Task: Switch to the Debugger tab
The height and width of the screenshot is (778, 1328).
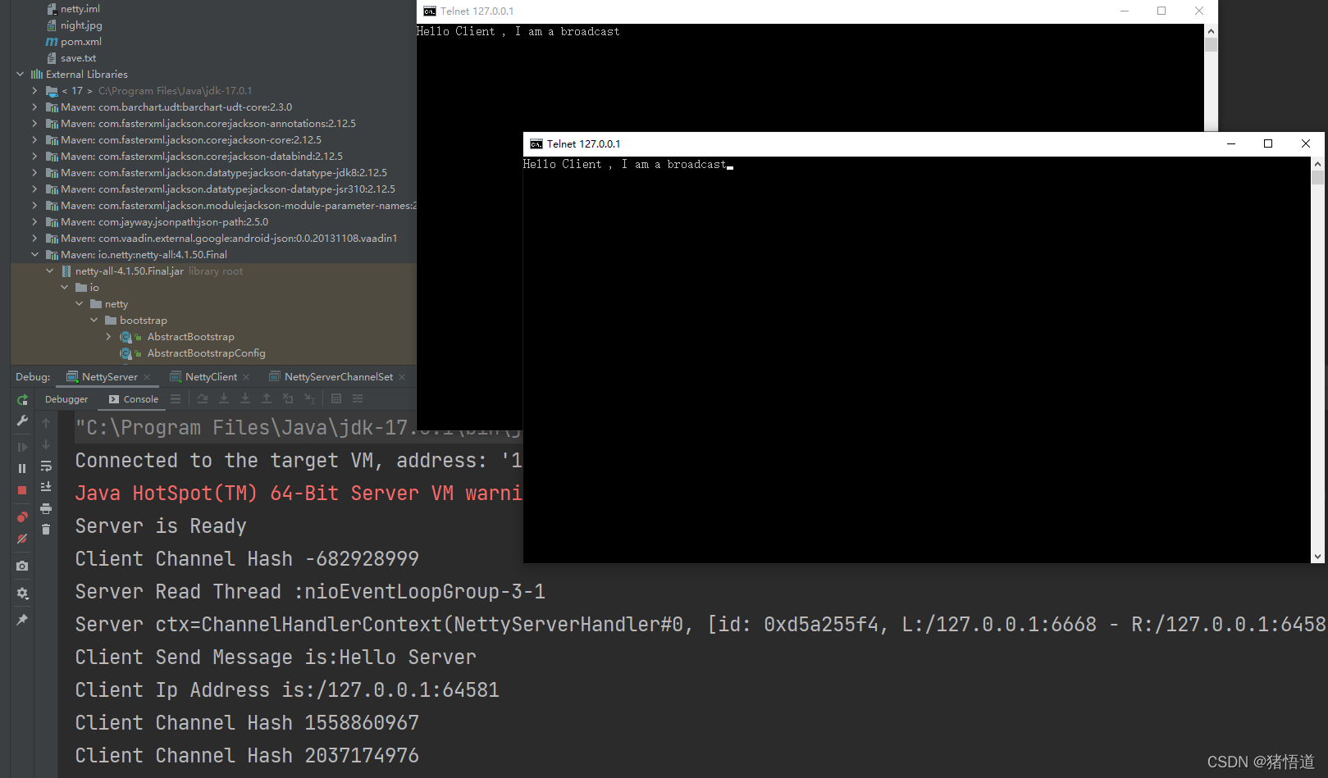Action: [x=66, y=399]
